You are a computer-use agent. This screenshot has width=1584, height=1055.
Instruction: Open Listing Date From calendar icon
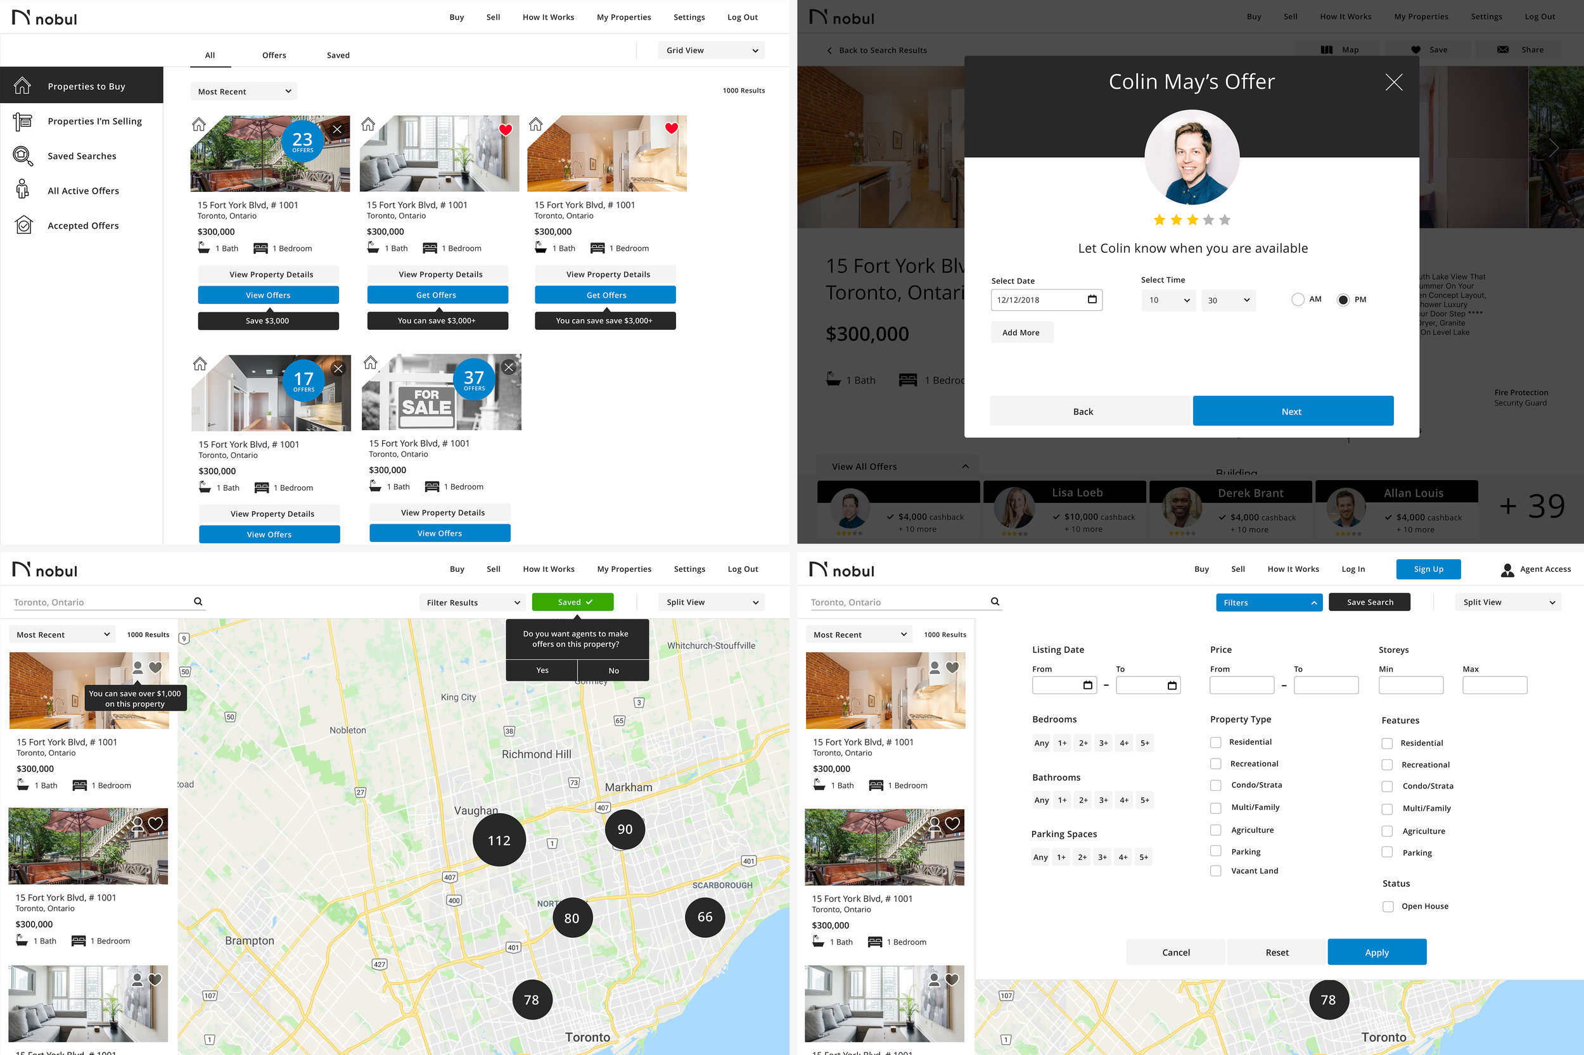click(x=1087, y=685)
